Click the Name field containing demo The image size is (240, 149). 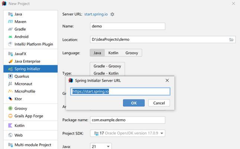coord(128,26)
